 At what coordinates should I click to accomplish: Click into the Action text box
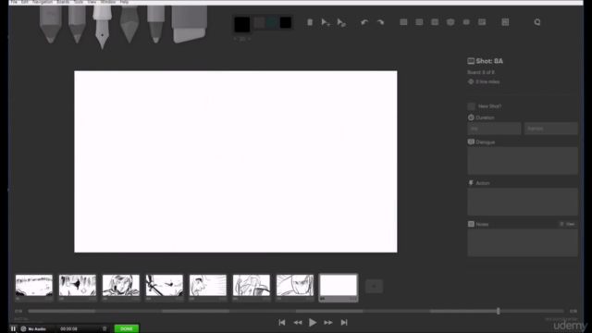tap(523, 202)
